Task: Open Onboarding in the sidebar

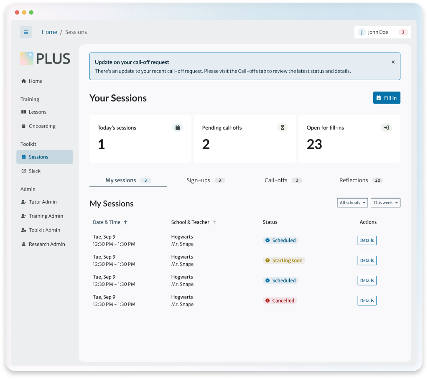Action: point(45,126)
